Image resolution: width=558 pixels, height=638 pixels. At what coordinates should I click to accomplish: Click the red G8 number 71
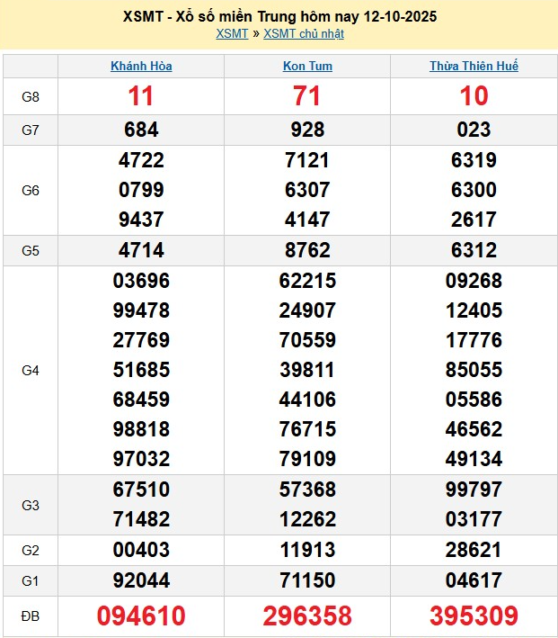click(307, 96)
